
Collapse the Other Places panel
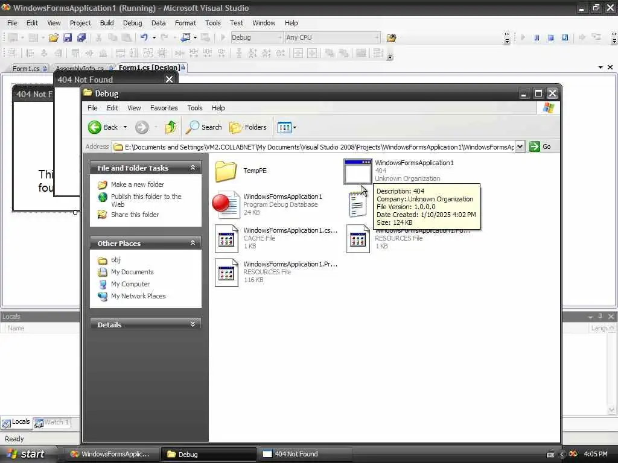(193, 243)
